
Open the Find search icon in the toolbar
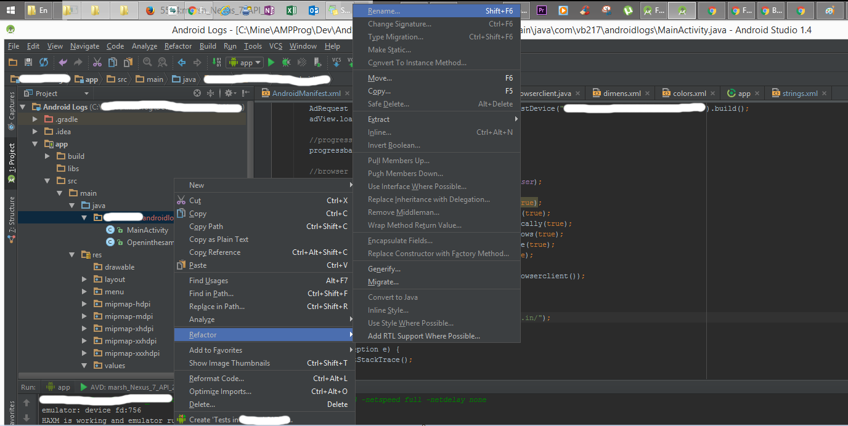148,62
